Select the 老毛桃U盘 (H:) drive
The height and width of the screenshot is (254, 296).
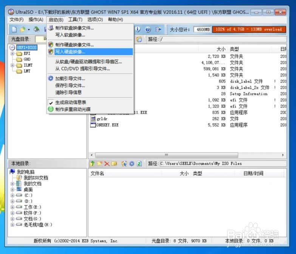click(x=38, y=225)
